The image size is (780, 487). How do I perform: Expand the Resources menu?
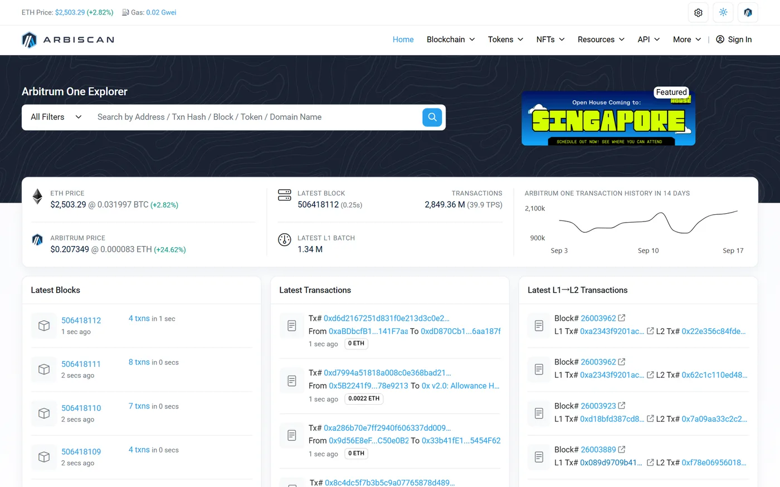601,40
